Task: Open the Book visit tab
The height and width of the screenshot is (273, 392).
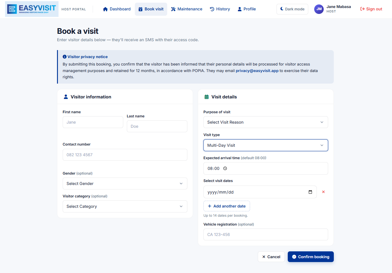Action: tap(151, 9)
